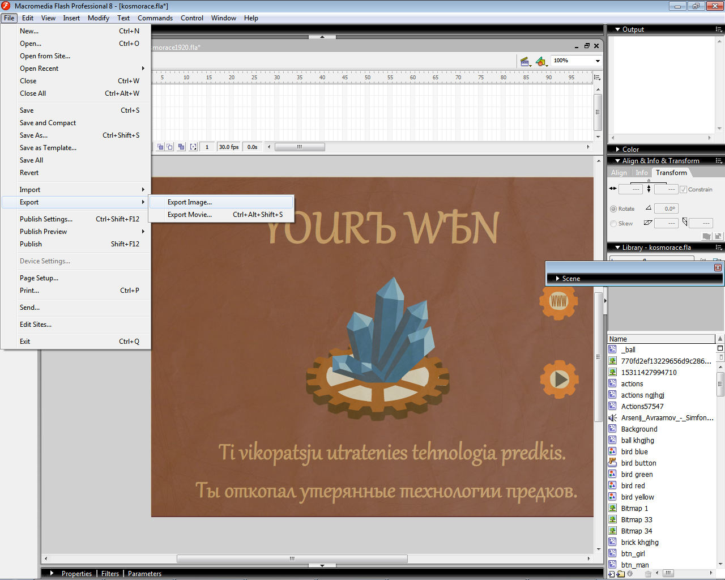This screenshot has height=580, width=725.
Task: Click the Edit Symbols icon
Action: coord(541,61)
